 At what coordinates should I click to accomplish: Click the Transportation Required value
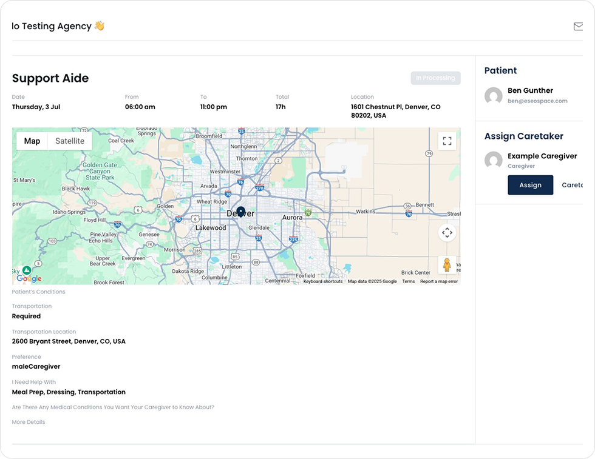(x=26, y=316)
